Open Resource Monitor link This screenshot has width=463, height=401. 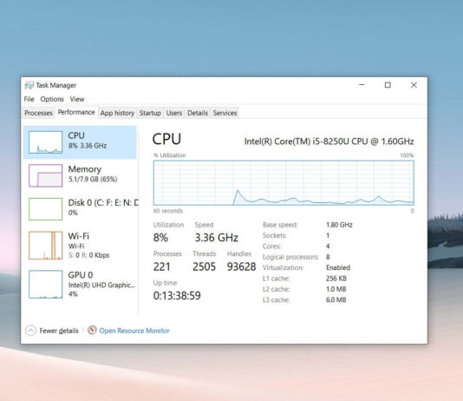[134, 331]
